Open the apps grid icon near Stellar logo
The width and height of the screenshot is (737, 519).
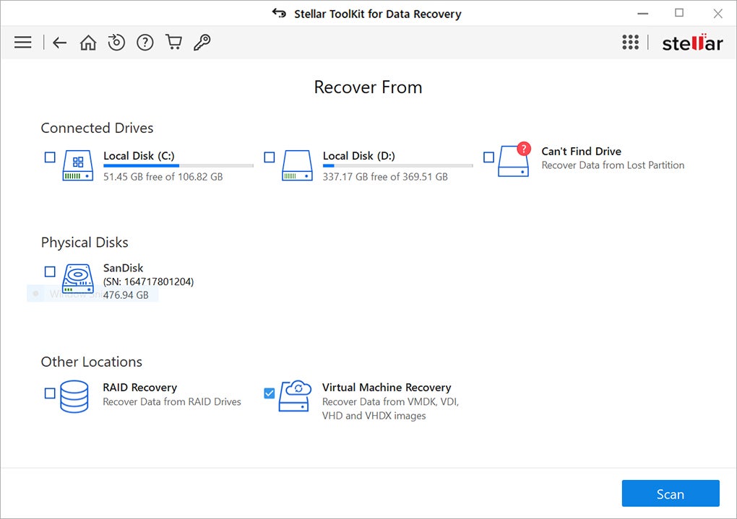631,42
